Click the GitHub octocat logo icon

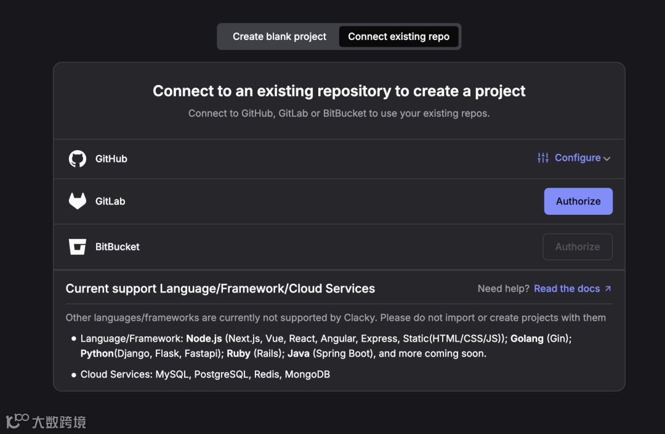click(x=78, y=159)
